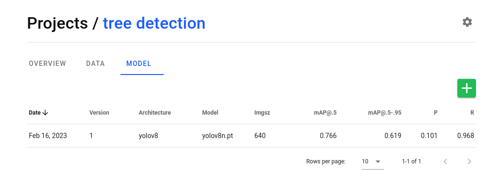Sort table by Version column
The image size is (501, 182).
coord(99,113)
